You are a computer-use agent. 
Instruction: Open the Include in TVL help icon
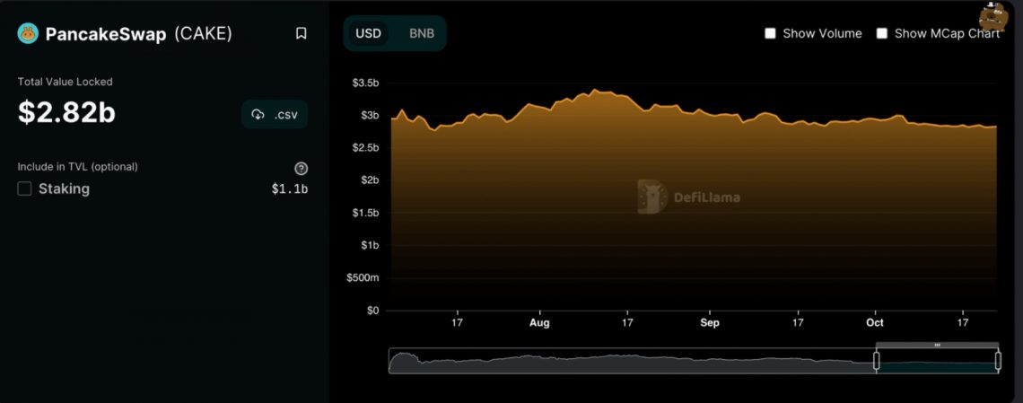coord(301,168)
